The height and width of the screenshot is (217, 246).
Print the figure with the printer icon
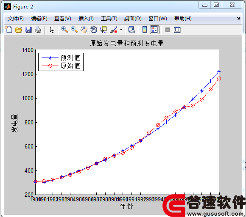tap(38, 30)
